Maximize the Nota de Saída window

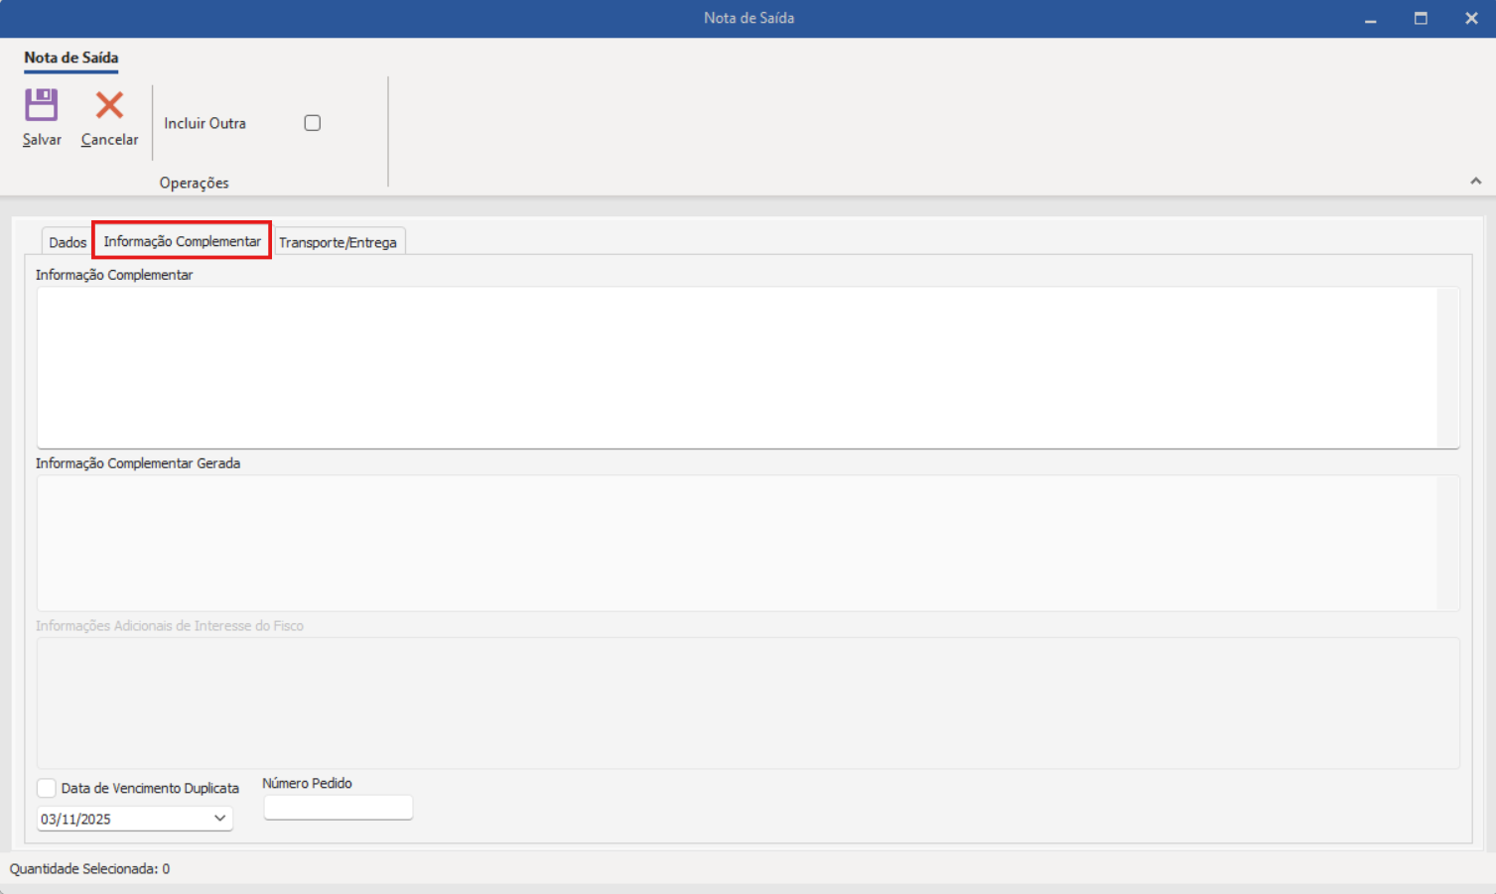[x=1421, y=19]
